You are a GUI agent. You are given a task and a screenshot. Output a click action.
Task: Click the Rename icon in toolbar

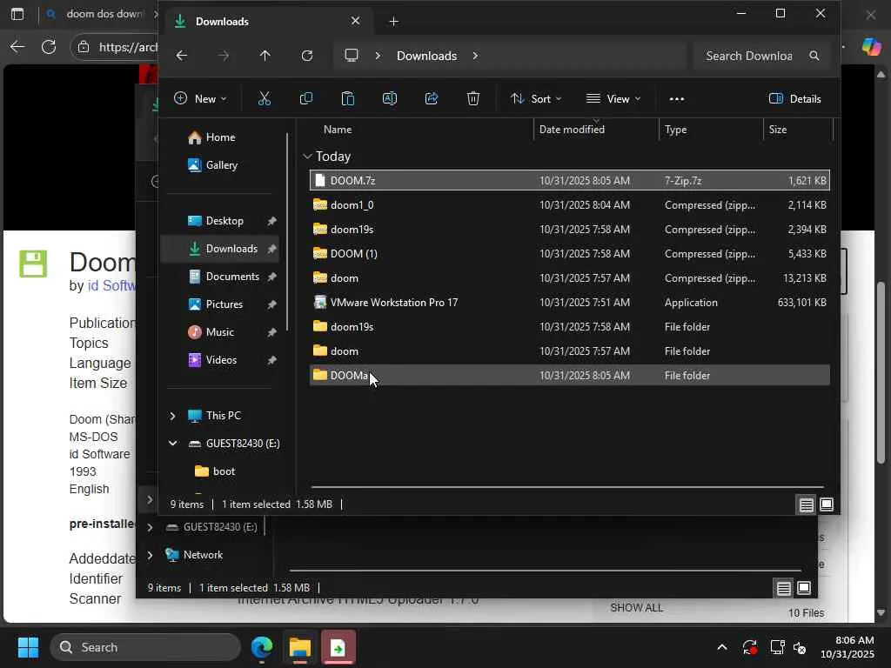390,99
